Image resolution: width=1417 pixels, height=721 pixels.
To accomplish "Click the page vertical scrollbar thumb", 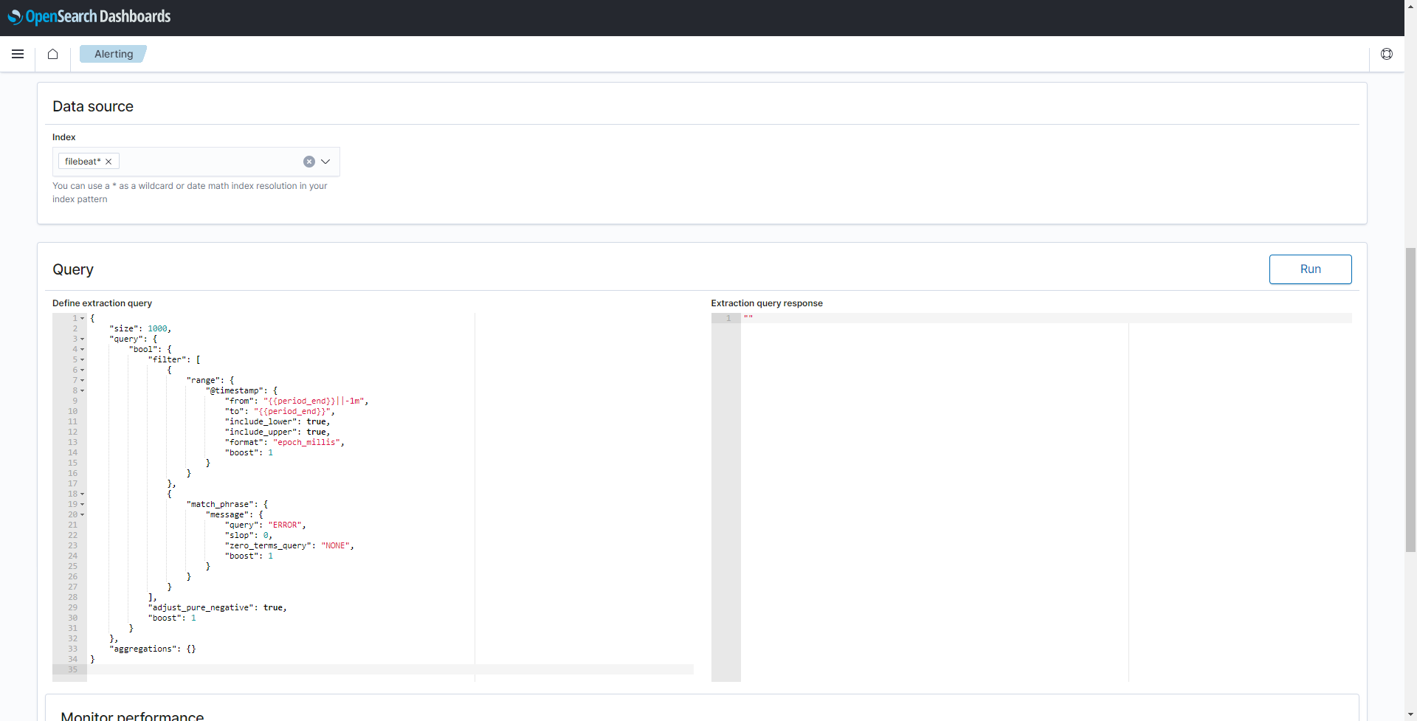I will point(1410,399).
